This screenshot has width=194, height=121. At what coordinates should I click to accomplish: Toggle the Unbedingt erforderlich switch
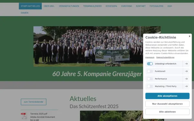(150, 64)
